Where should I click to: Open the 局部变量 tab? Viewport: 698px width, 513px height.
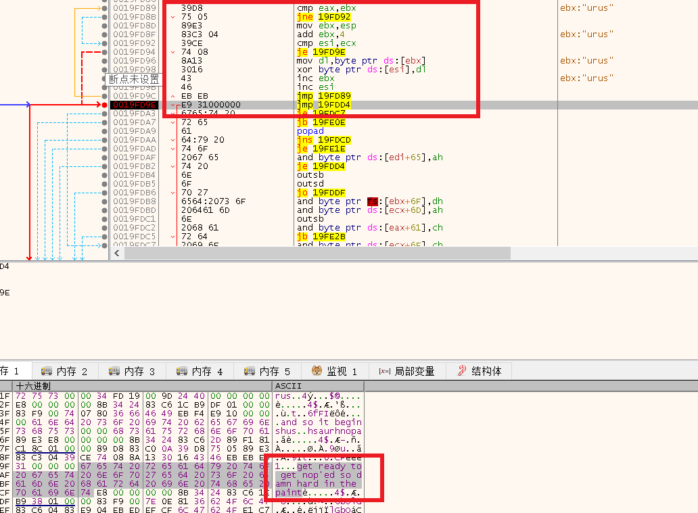pyautogui.click(x=407, y=371)
